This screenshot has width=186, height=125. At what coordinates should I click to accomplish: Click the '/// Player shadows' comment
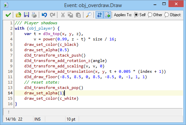[36, 23]
